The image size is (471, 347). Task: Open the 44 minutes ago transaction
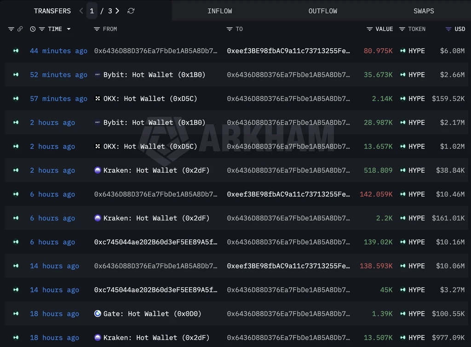[x=58, y=51]
